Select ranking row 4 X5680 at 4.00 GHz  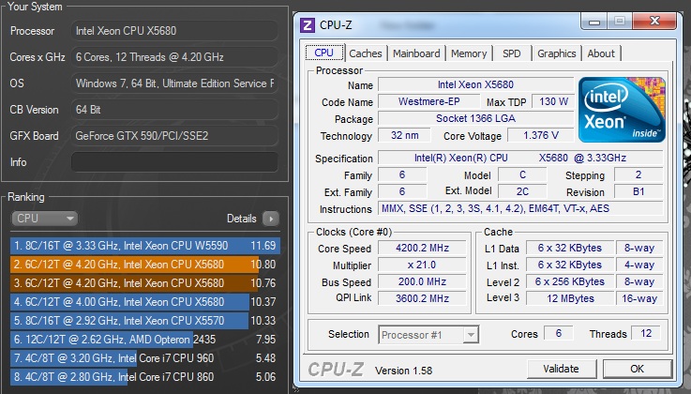(145, 302)
